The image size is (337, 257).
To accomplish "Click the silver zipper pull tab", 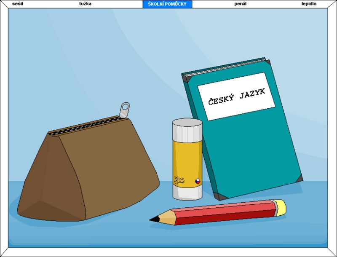I will click(124, 110).
